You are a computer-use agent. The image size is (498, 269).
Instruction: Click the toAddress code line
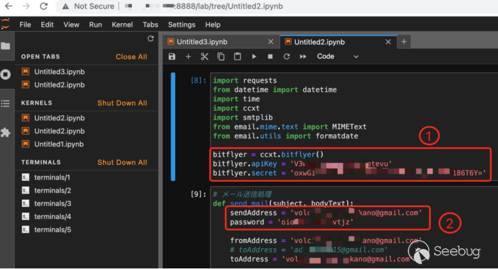point(320,259)
